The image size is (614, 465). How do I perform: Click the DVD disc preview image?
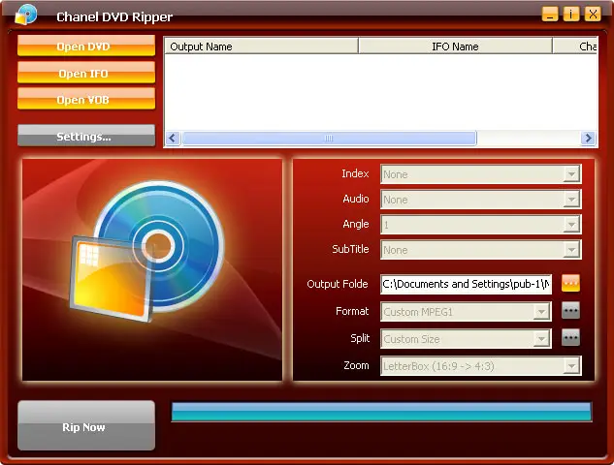click(x=152, y=269)
